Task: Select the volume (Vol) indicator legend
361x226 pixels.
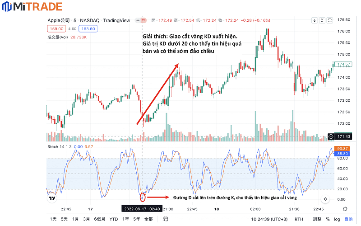Action: [x=58, y=37]
